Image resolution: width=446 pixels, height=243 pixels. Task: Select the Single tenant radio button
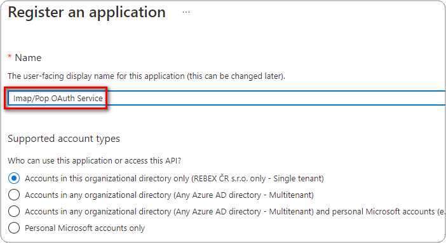tap(14, 178)
